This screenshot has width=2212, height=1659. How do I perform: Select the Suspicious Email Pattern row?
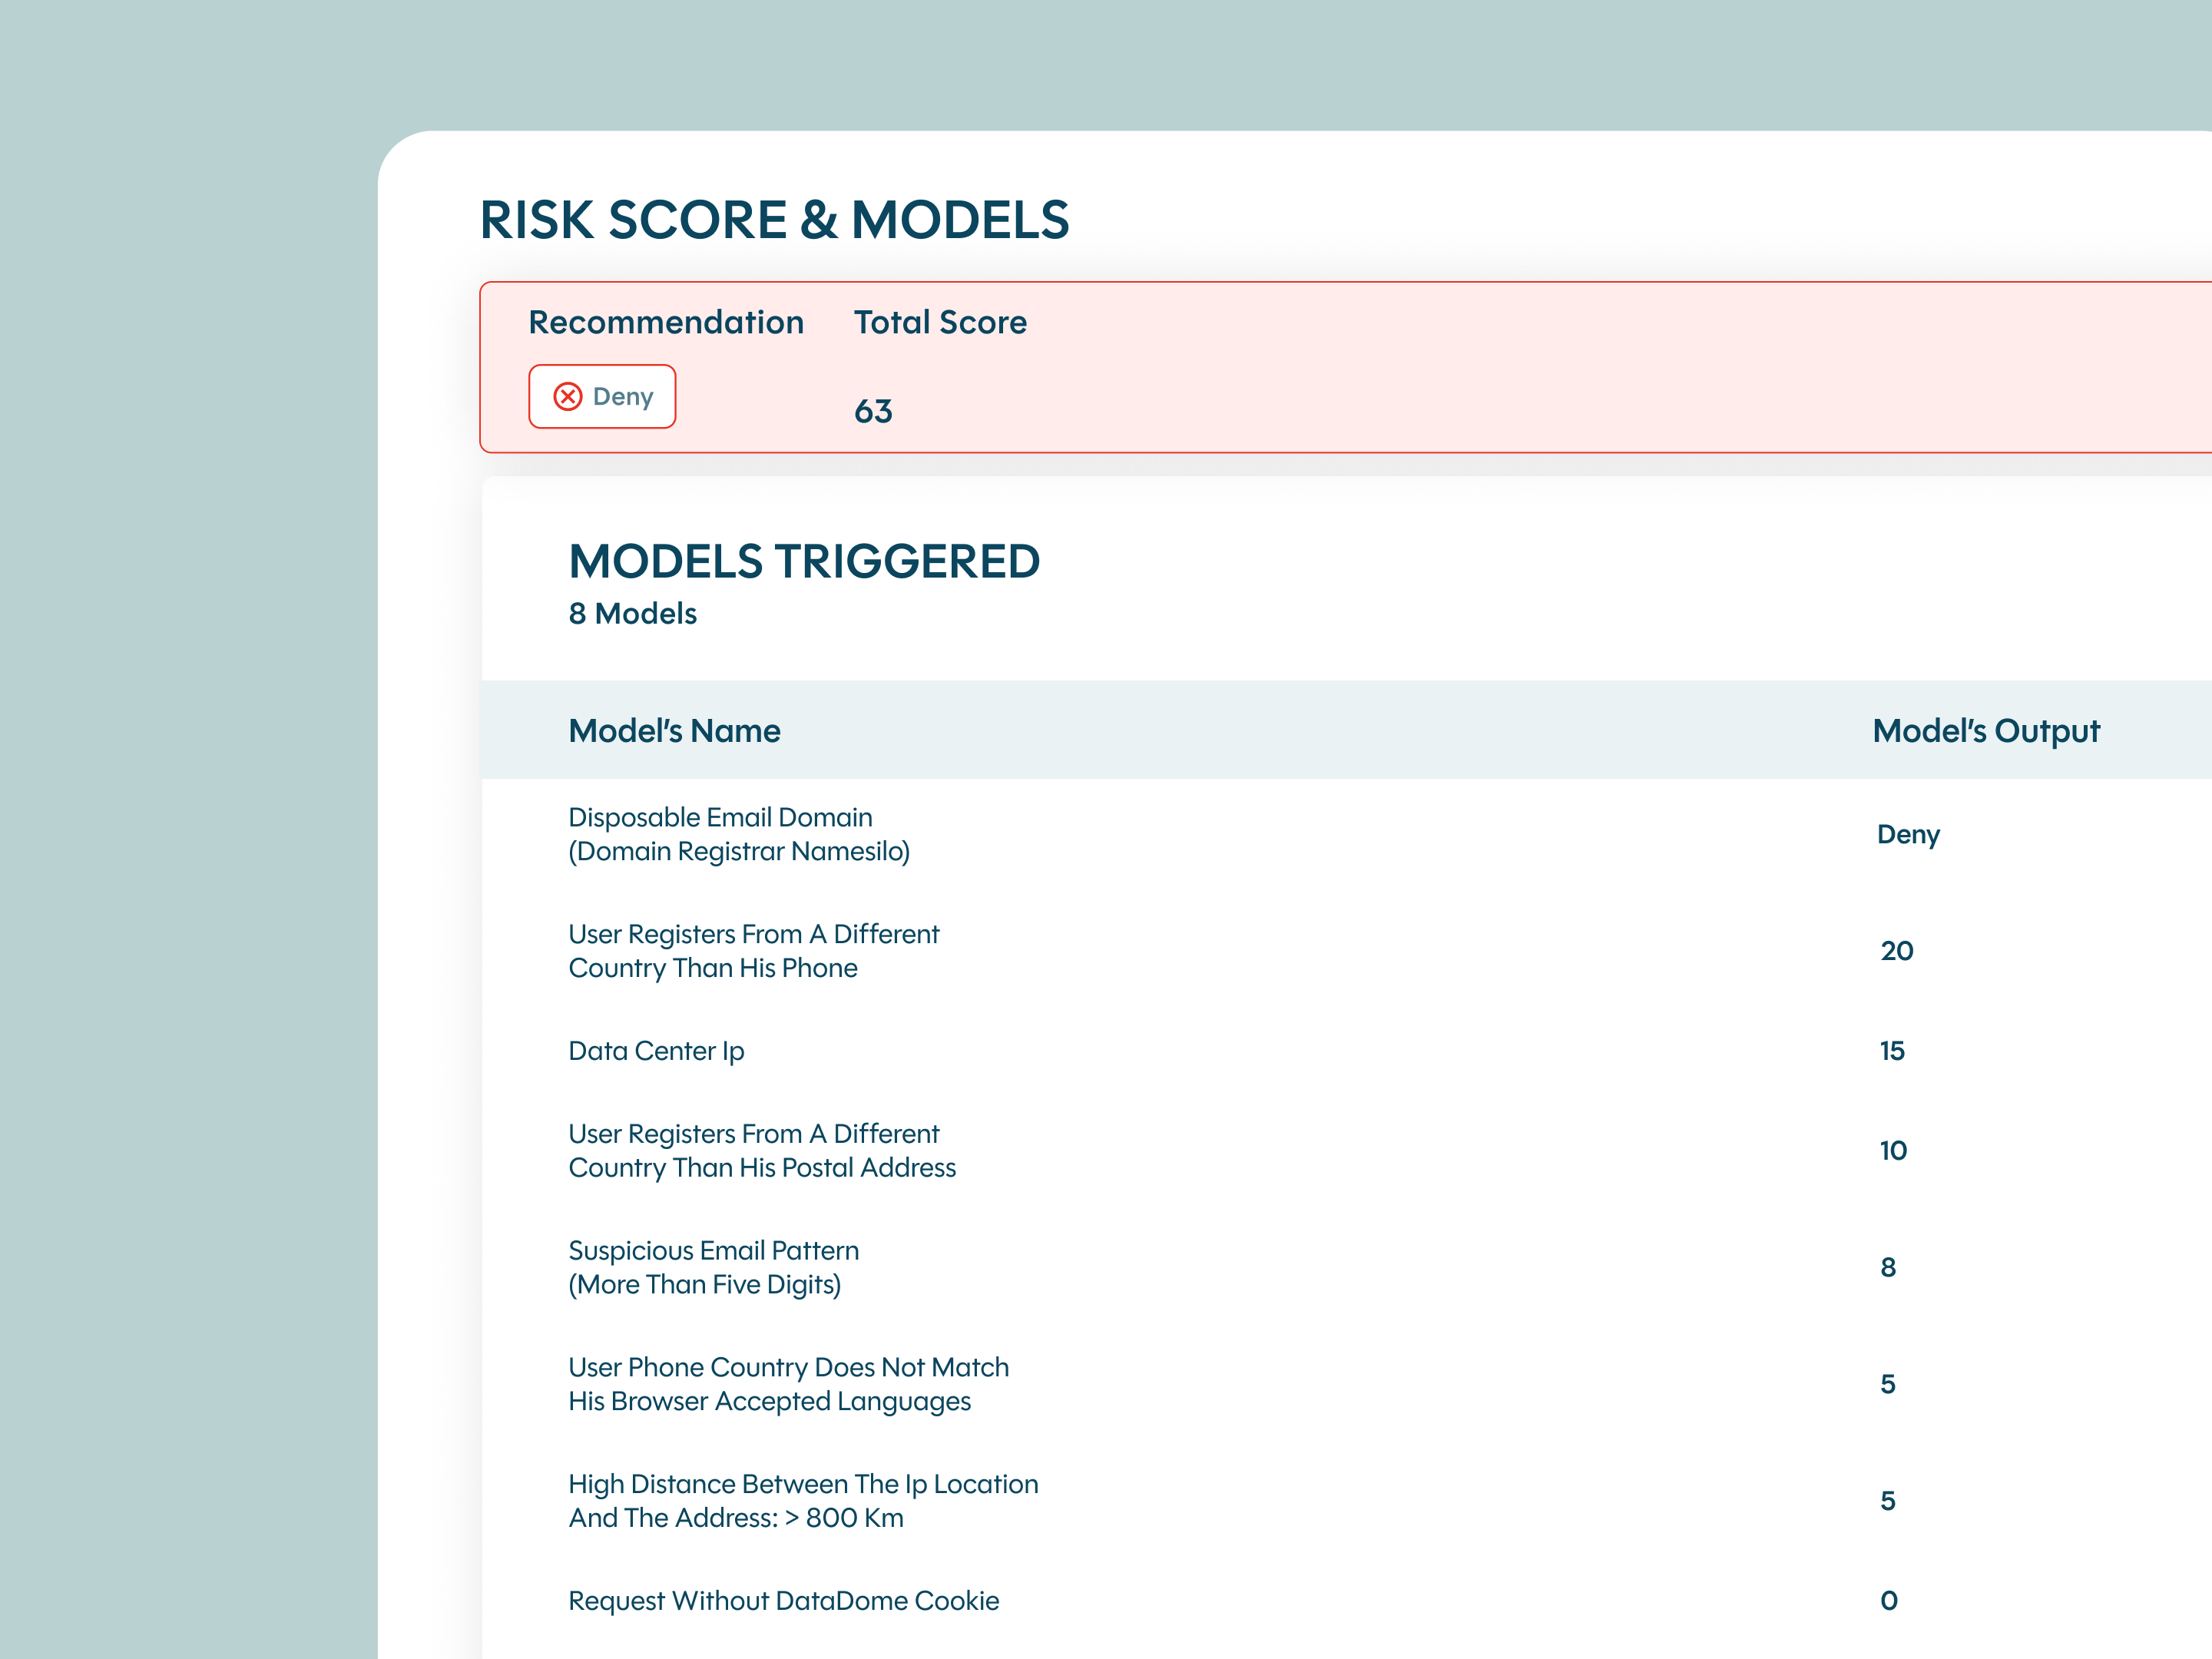(x=1346, y=1268)
